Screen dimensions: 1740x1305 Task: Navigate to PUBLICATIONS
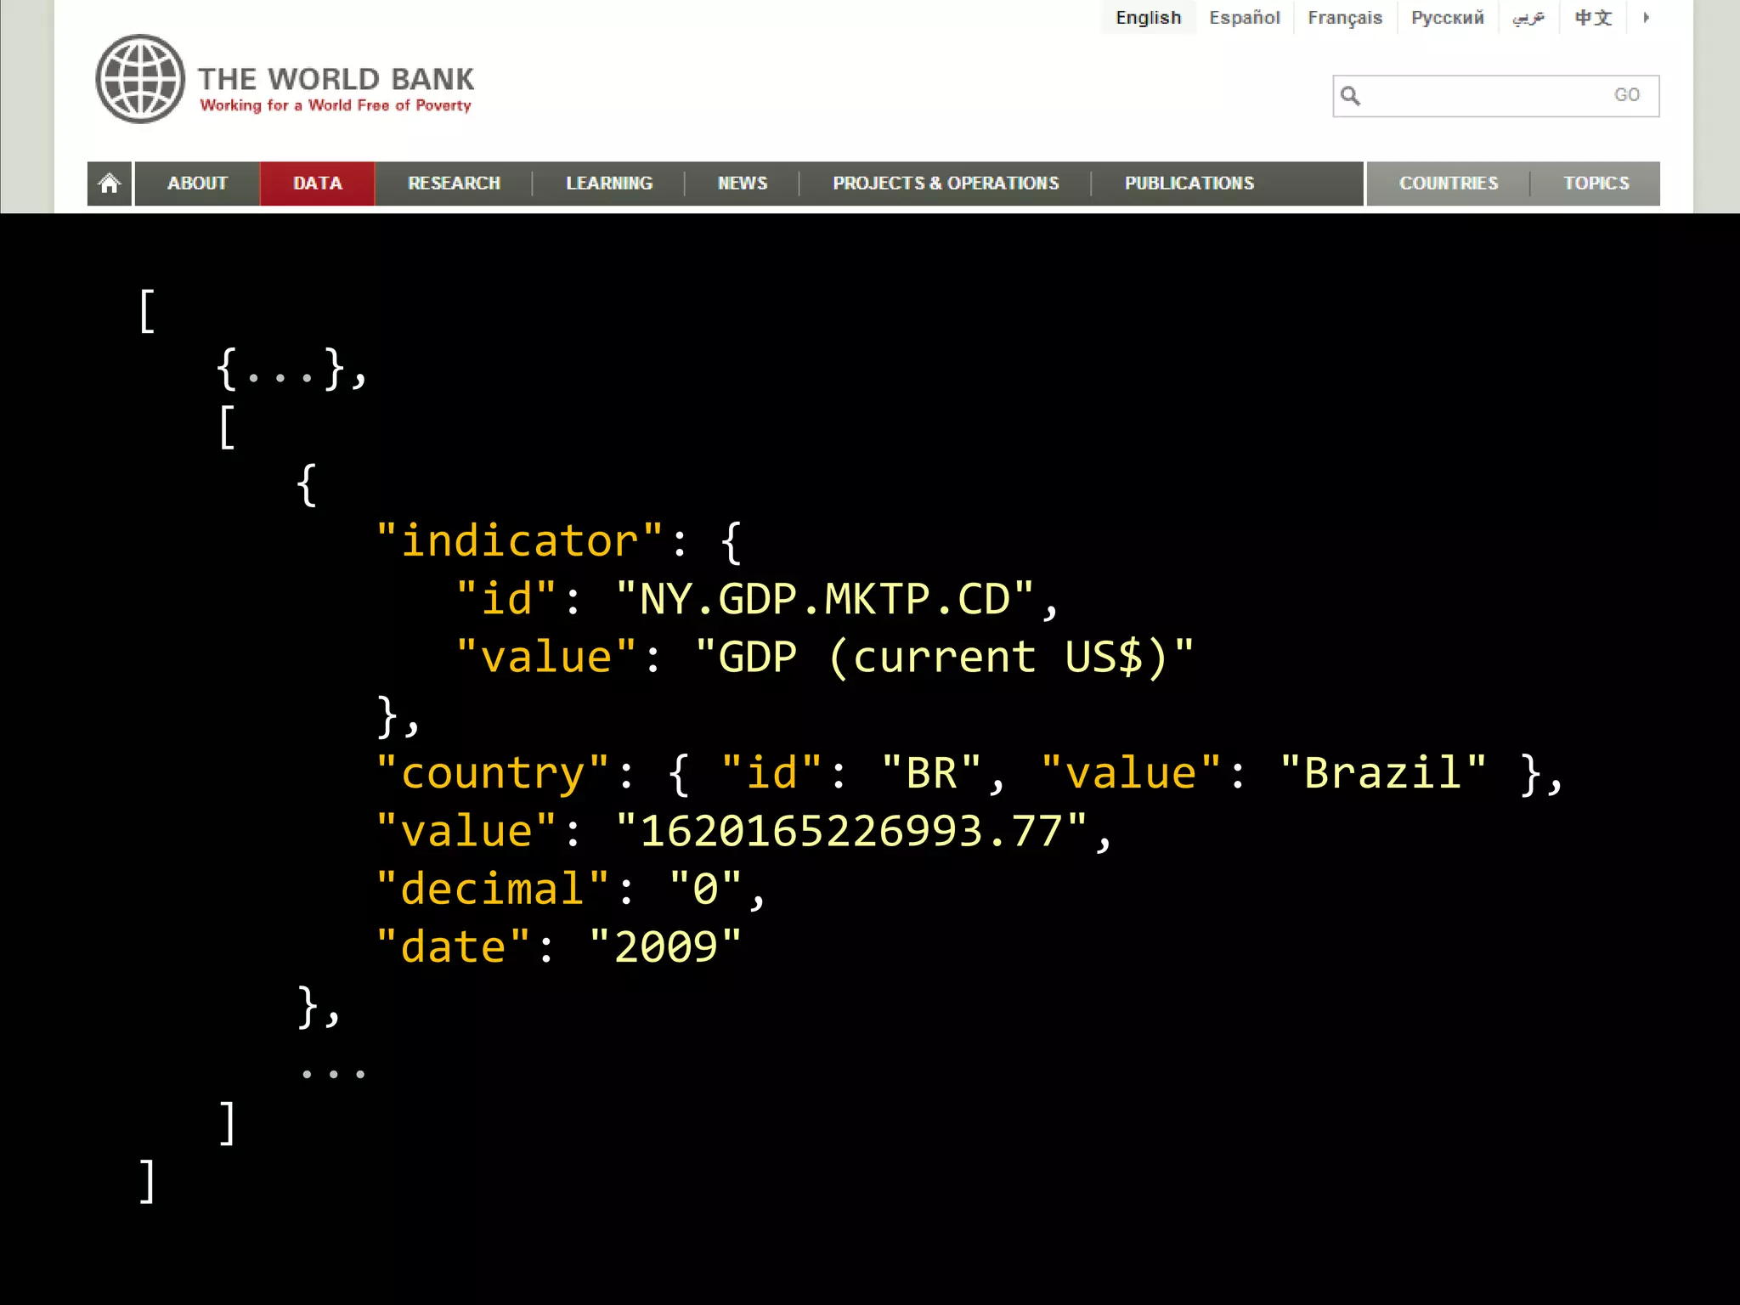pos(1189,183)
